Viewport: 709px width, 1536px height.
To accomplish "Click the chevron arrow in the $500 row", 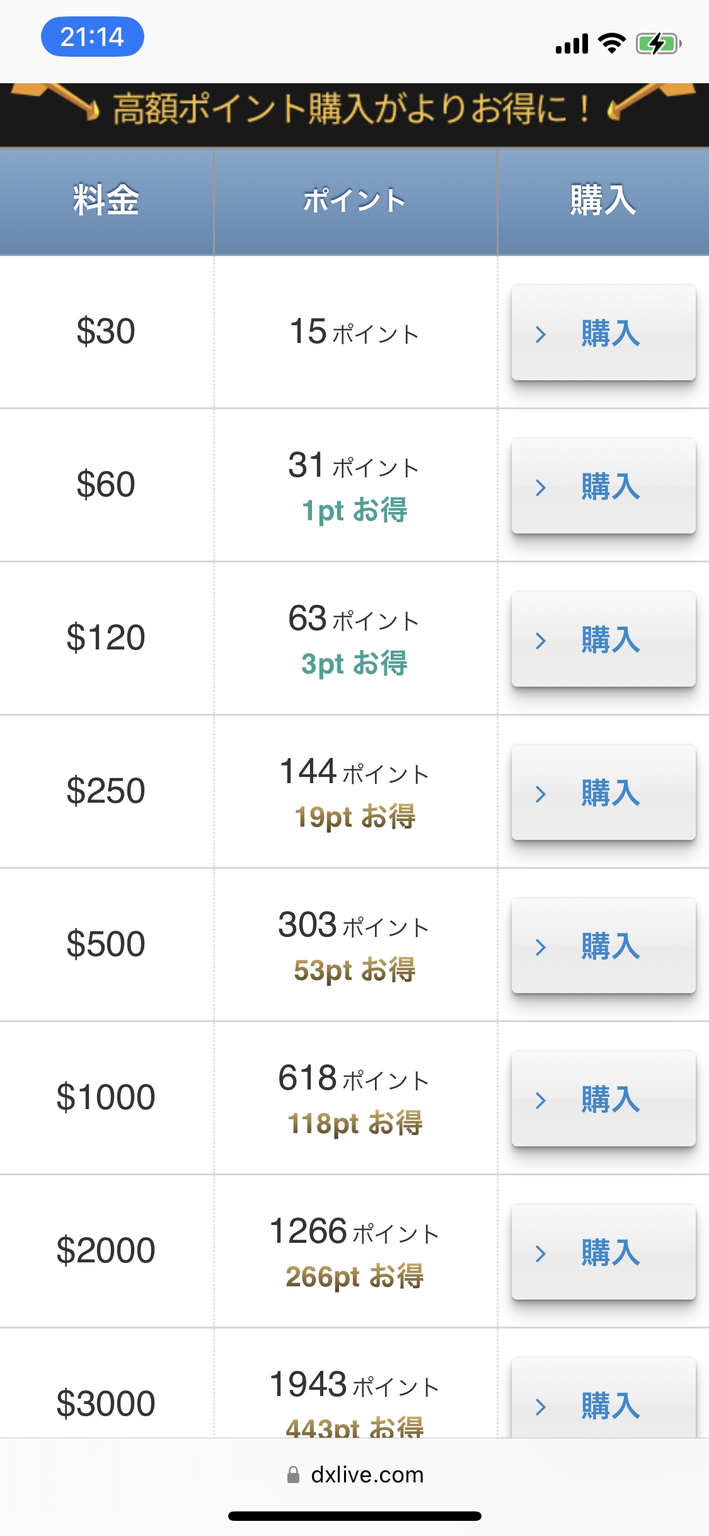I will click(x=540, y=947).
